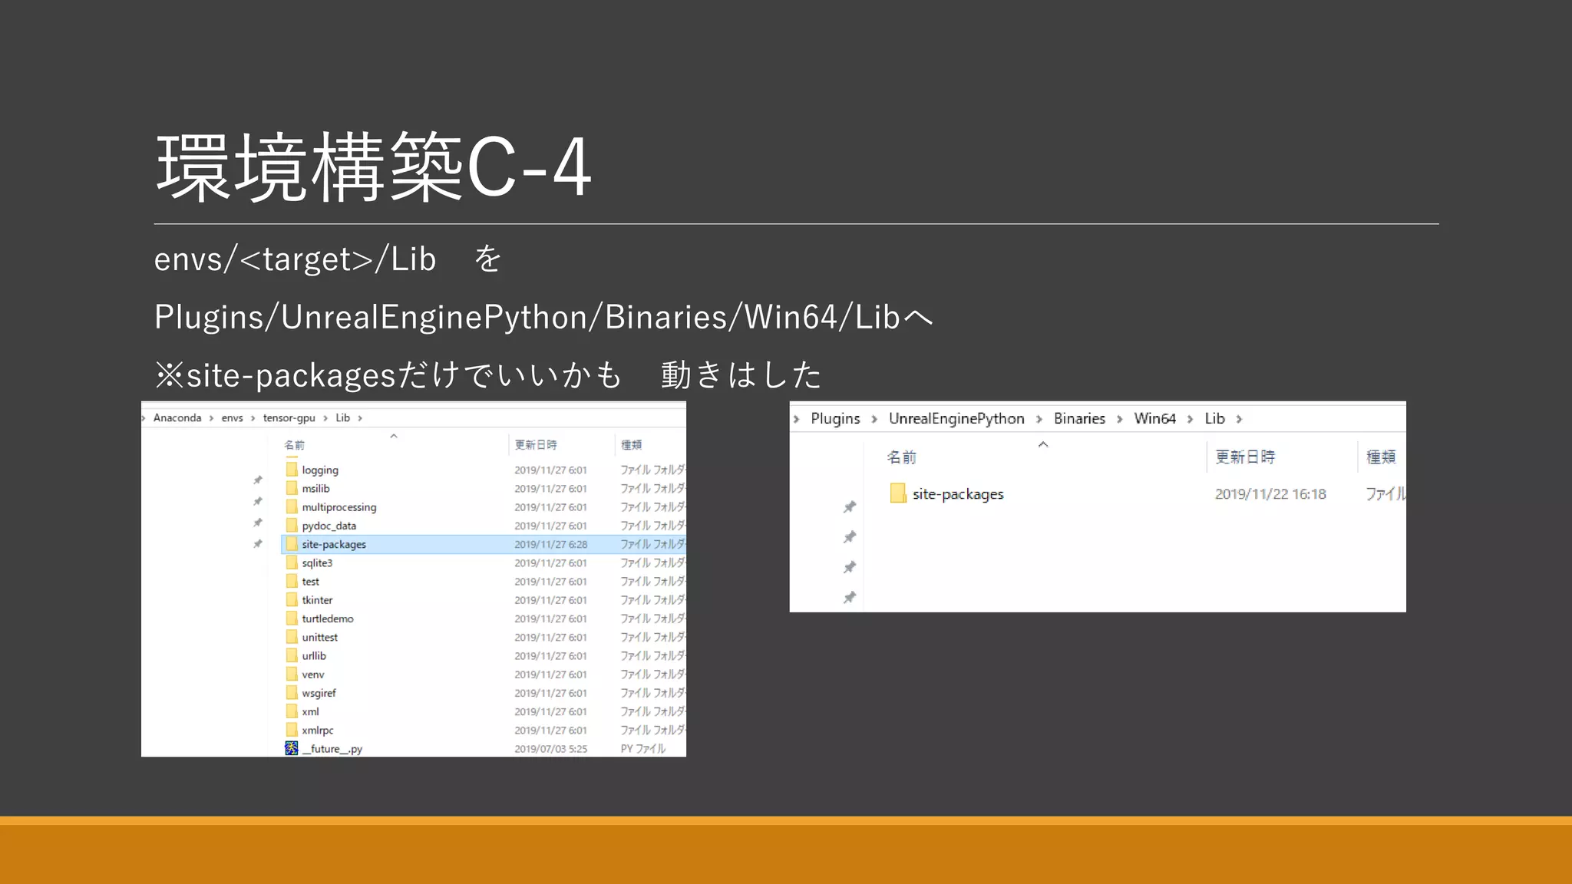Viewport: 1572px width, 884px height.
Task: Click the 'multiprocessing' folder name
Action: [x=339, y=507]
